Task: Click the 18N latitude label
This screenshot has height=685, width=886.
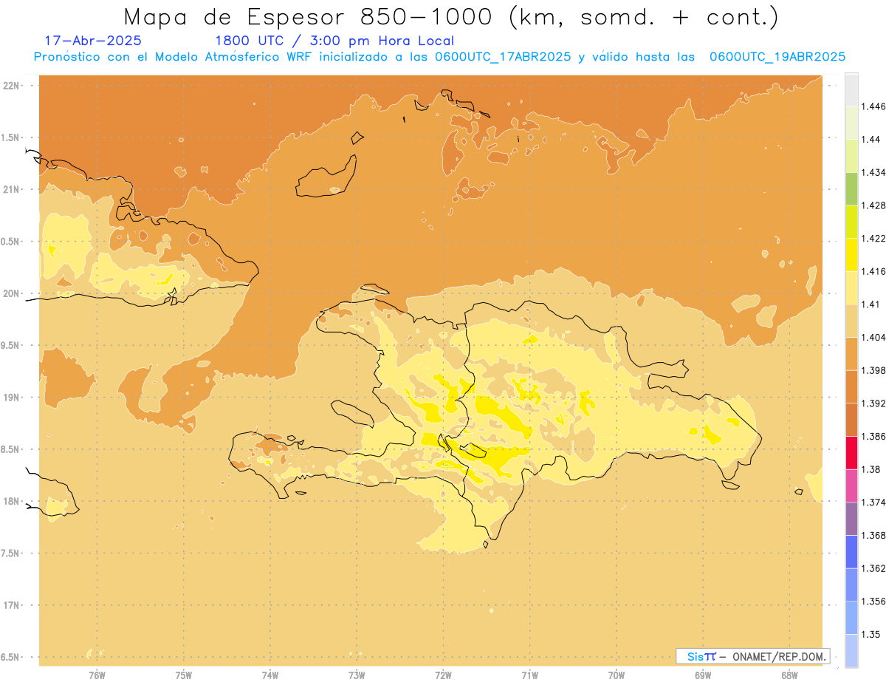Action: (x=12, y=501)
